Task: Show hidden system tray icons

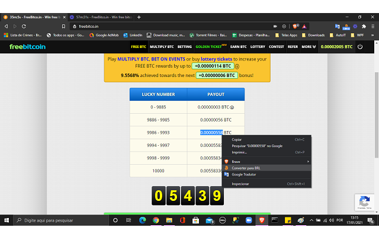Action: [x=311, y=220]
